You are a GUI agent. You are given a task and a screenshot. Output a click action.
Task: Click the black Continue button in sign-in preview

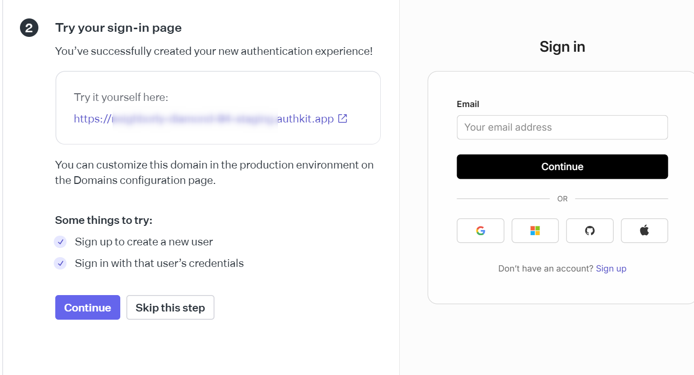(562, 166)
